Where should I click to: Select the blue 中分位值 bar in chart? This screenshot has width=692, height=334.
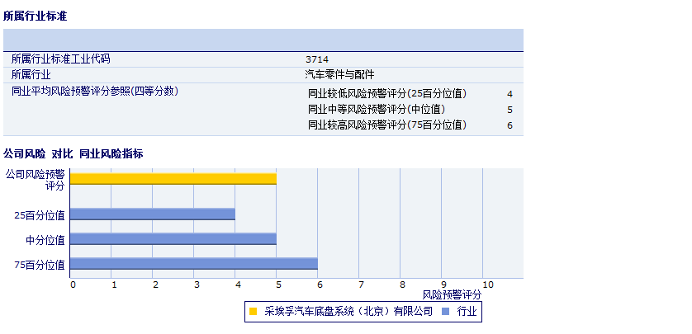[173, 239]
